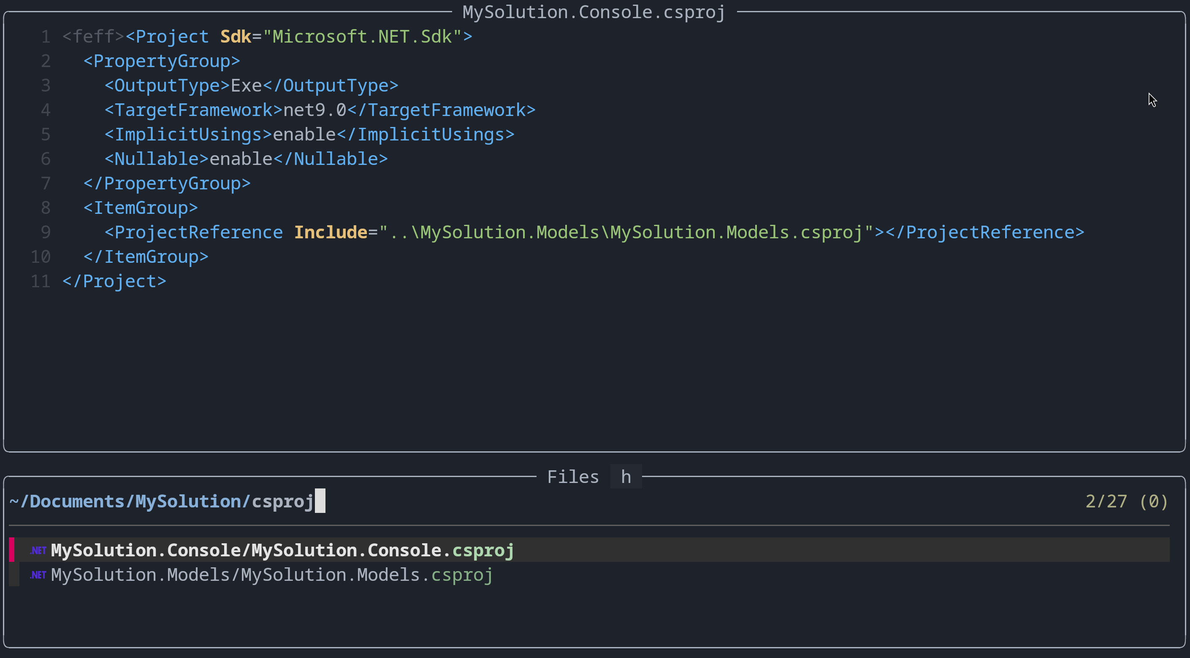Click the Nullable enable line
This screenshot has width=1190, height=658.
coord(246,159)
